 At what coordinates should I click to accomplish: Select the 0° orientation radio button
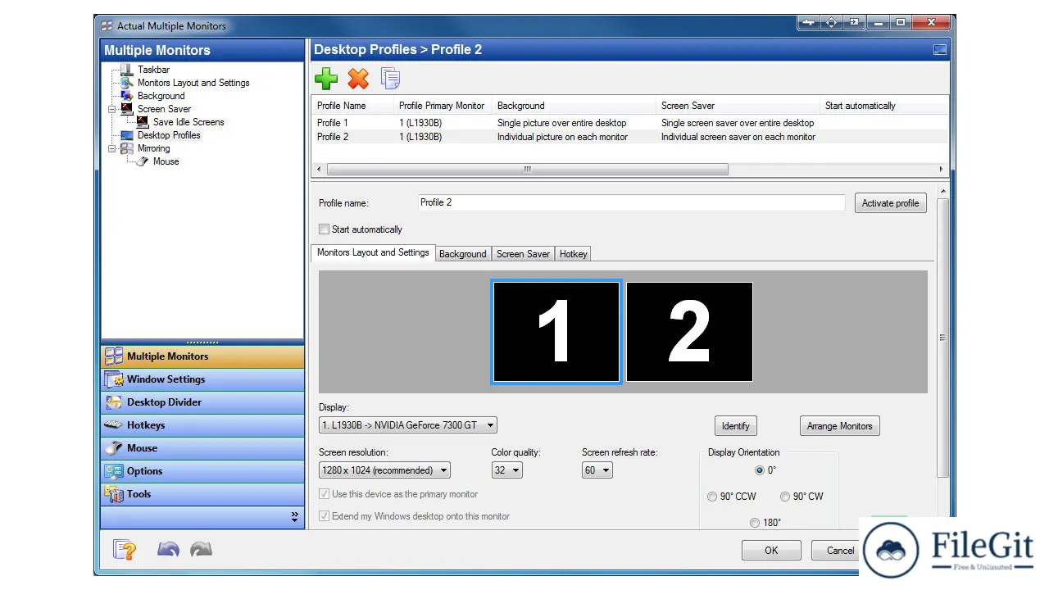click(x=760, y=470)
